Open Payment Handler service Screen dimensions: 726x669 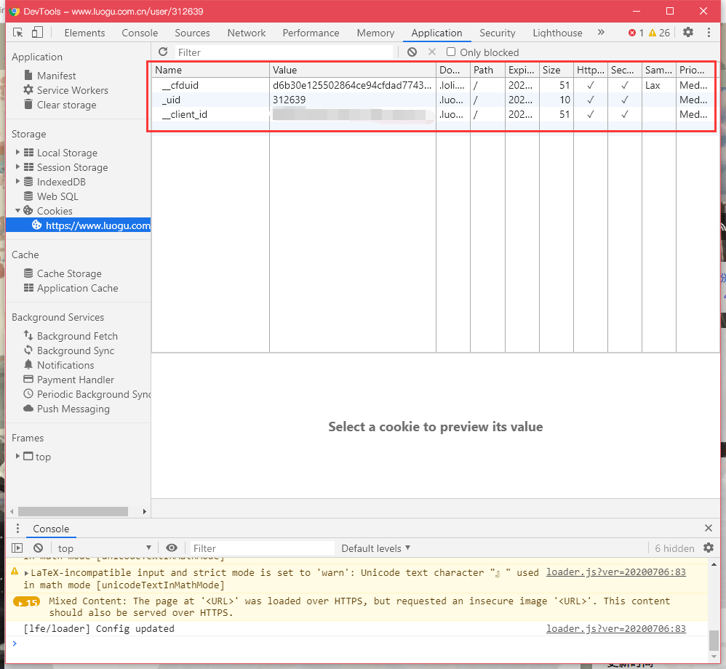click(68, 380)
